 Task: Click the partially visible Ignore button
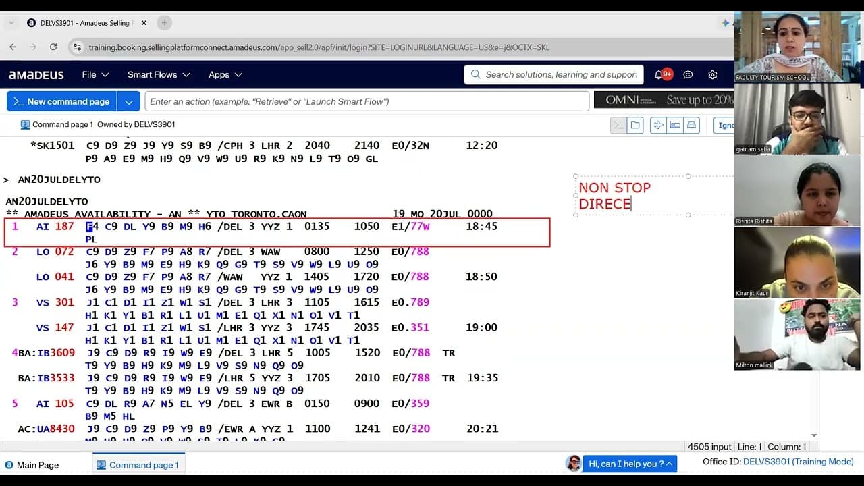point(724,125)
